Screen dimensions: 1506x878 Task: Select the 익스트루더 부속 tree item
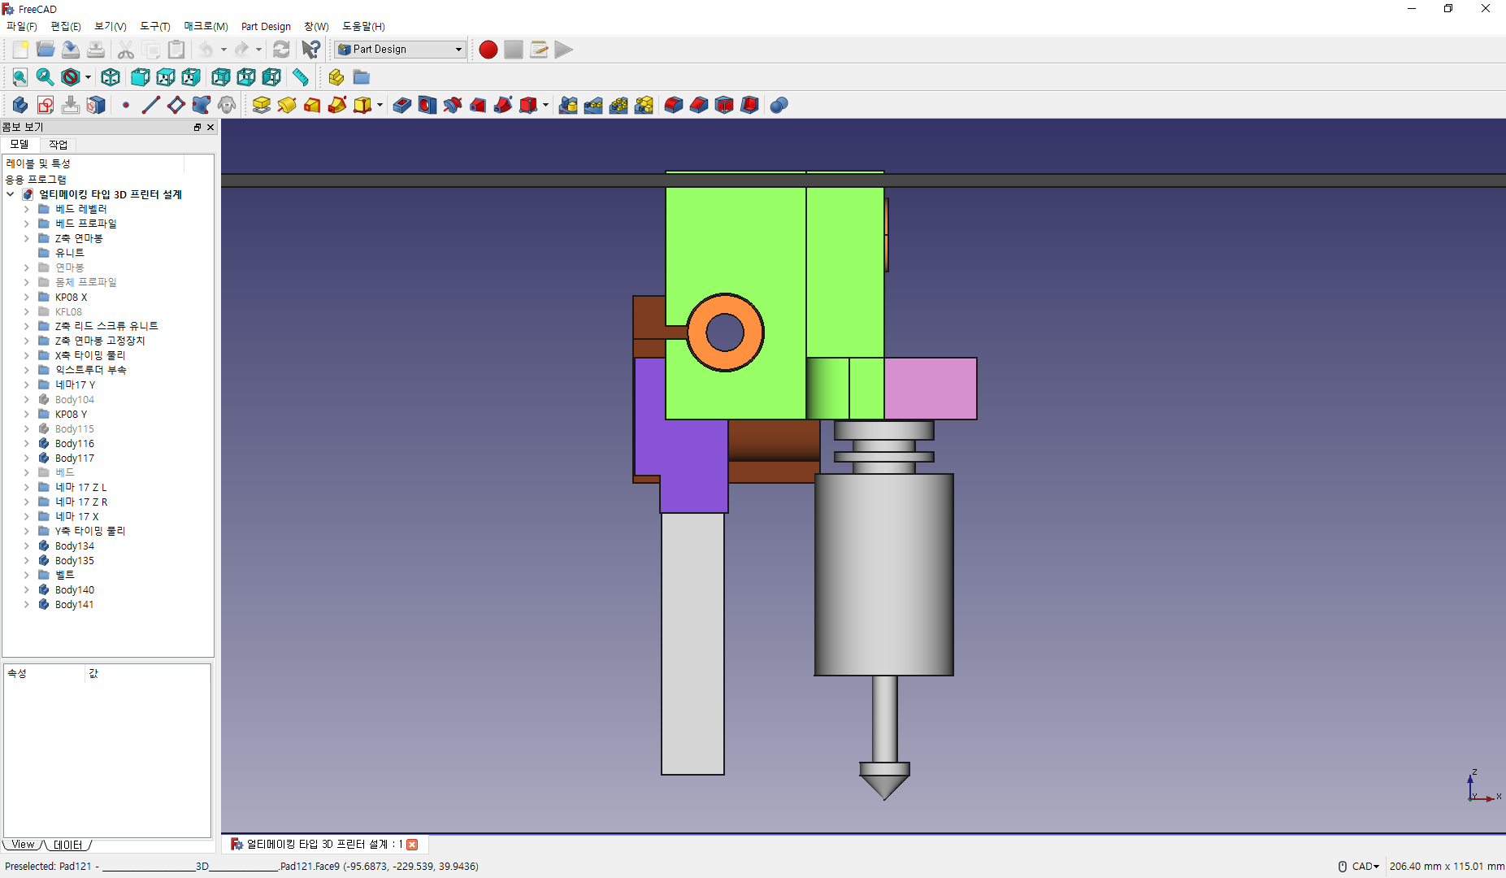(x=90, y=370)
